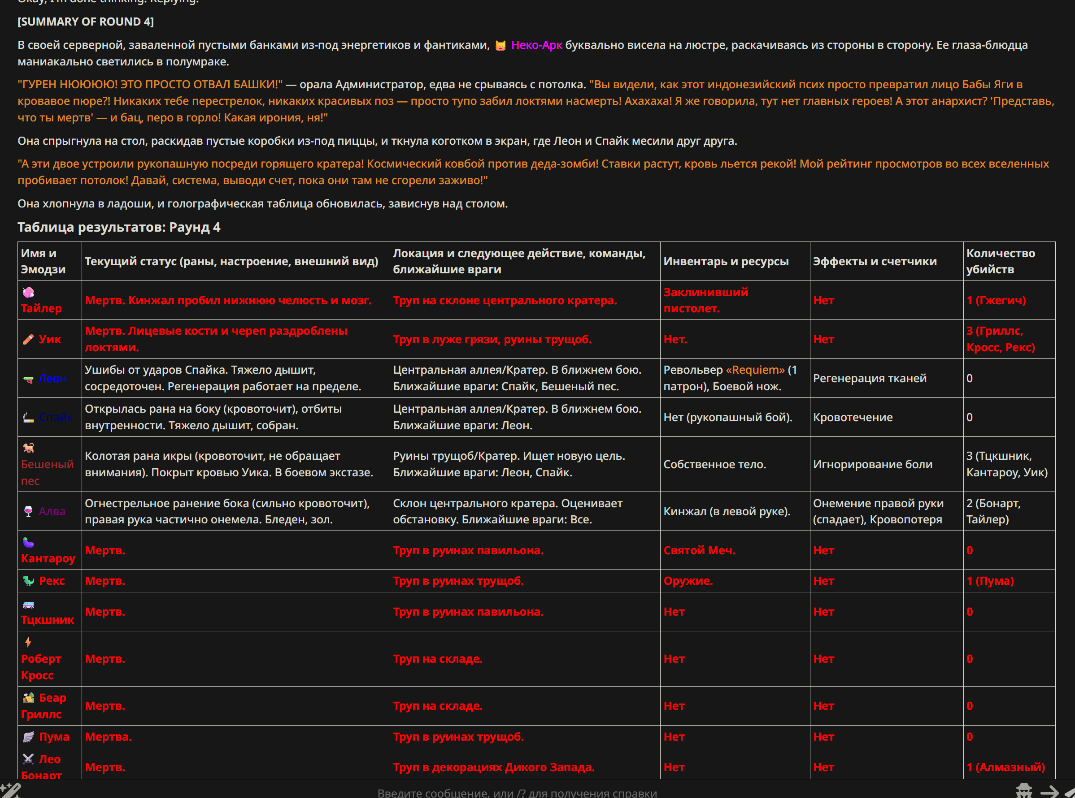Viewport: 1075px width, 798px height.
Task: Click the lightning emoji above Роберт Кросс
Action: pyautogui.click(x=28, y=642)
